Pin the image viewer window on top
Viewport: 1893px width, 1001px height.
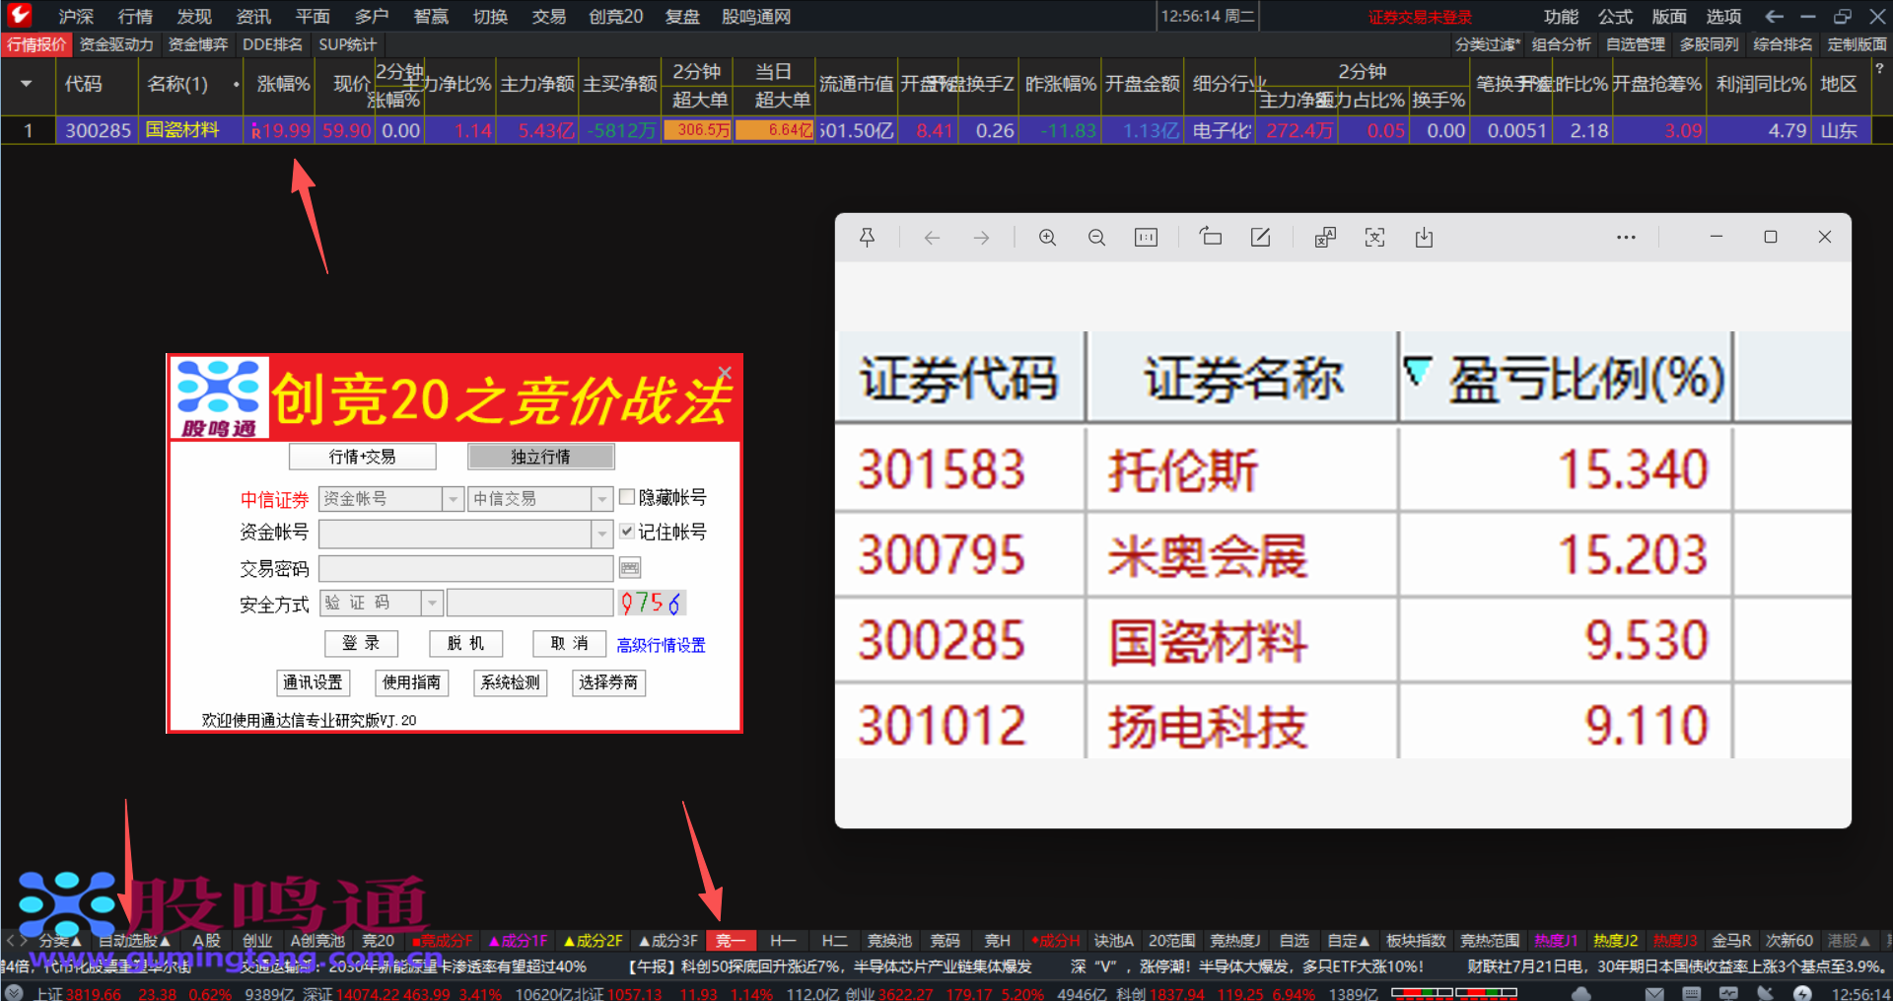click(x=868, y=238)
